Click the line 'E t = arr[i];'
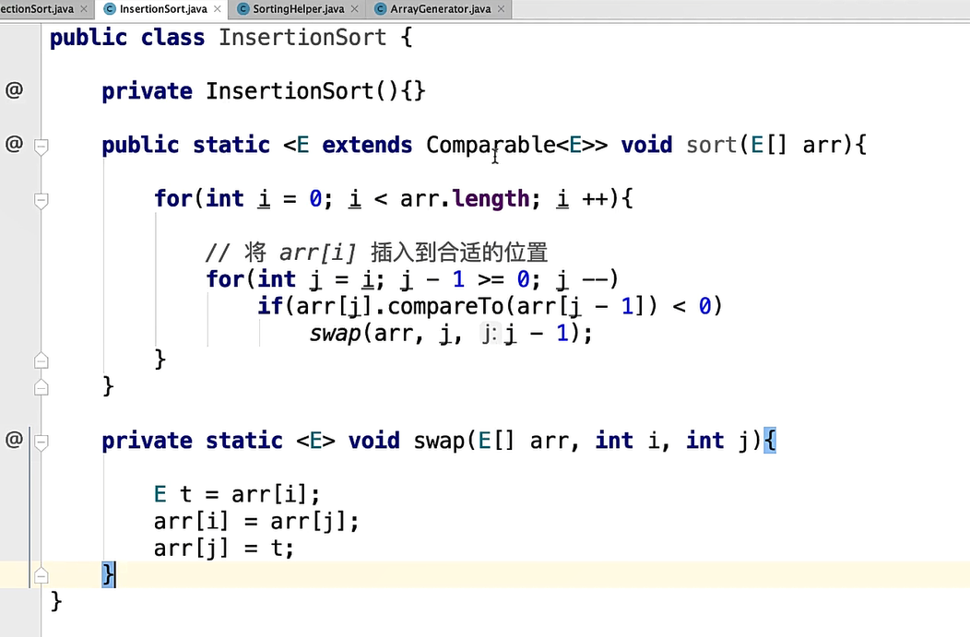 (237, 494)
